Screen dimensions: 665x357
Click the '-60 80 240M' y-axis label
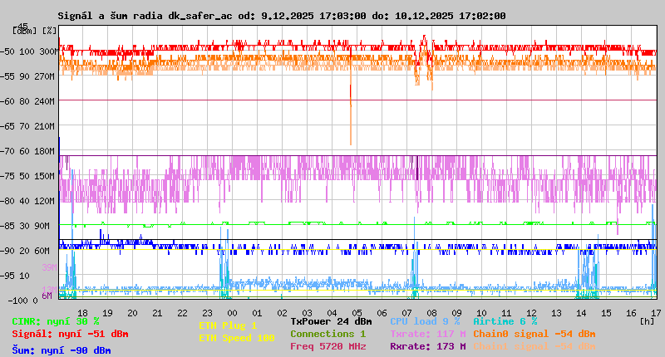pos(27,101)
